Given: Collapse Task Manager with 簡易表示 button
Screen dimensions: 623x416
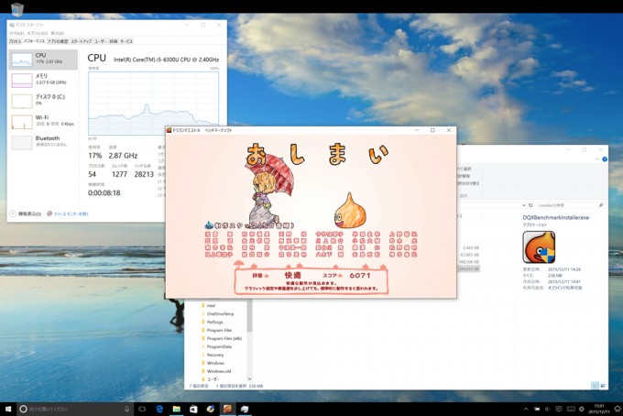Looking at the screenshot, I should point(26,213).
